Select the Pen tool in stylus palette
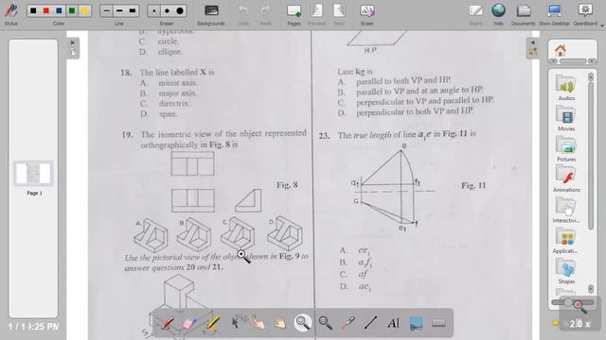This screenshot has height=340, width=606. click(167, 322)
